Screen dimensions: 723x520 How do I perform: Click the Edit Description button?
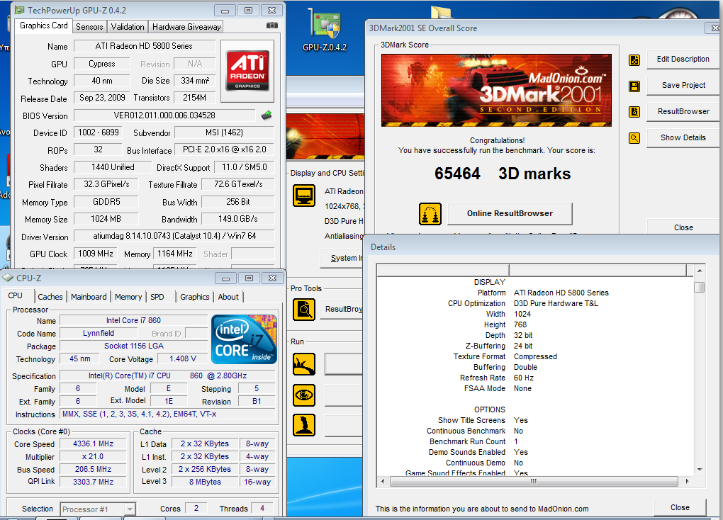pyautogui.click(x=683, y=59)
